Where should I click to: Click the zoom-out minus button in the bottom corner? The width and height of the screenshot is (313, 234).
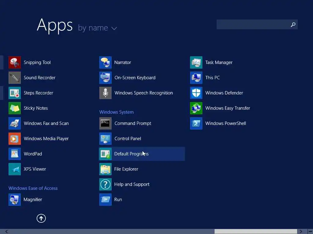[x=310, y=232]
